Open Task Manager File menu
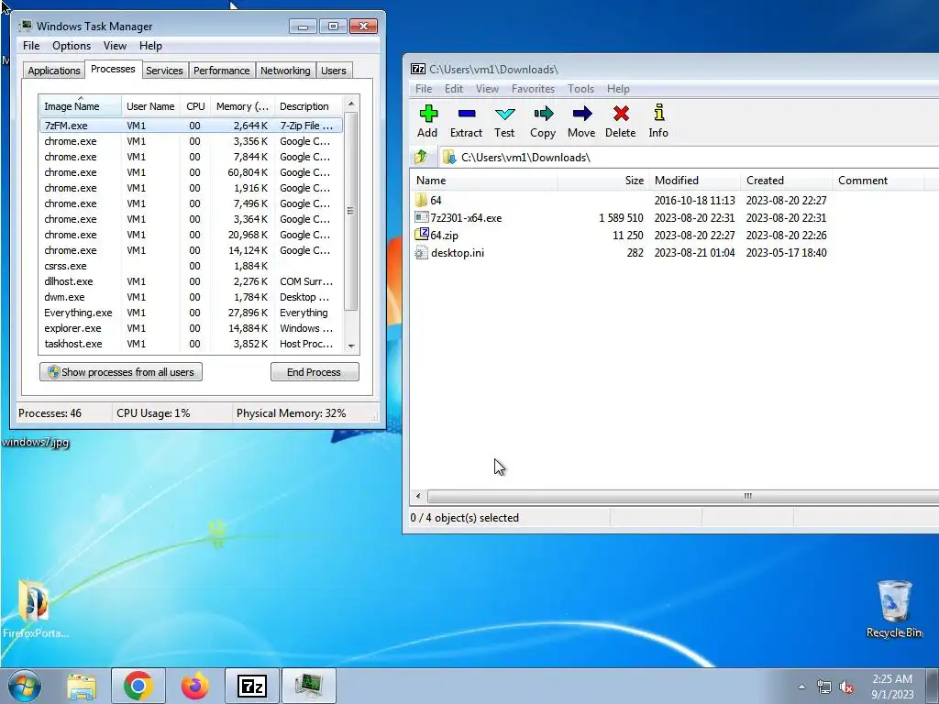 click(31, 46)
